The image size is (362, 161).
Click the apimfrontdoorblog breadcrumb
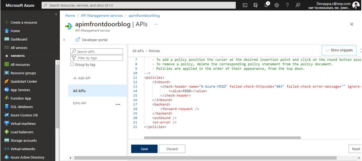(144, 16)
